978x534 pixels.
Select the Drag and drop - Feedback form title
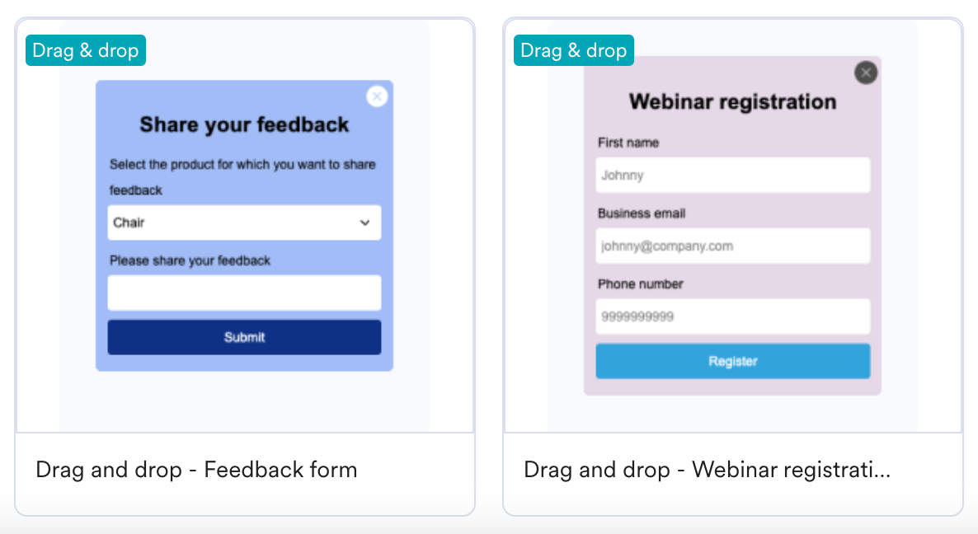(196, 471)
